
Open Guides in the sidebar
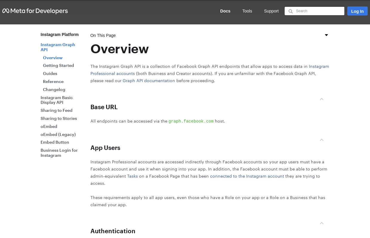(x=50, y=73)
